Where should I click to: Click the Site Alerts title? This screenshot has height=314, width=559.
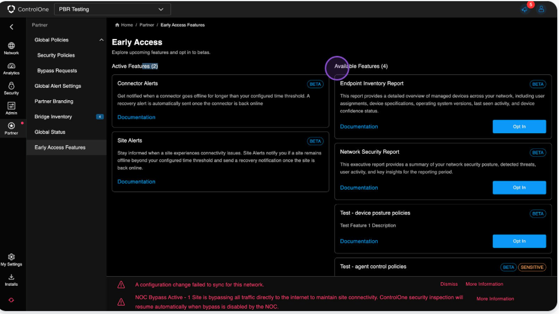pos(130,140)
